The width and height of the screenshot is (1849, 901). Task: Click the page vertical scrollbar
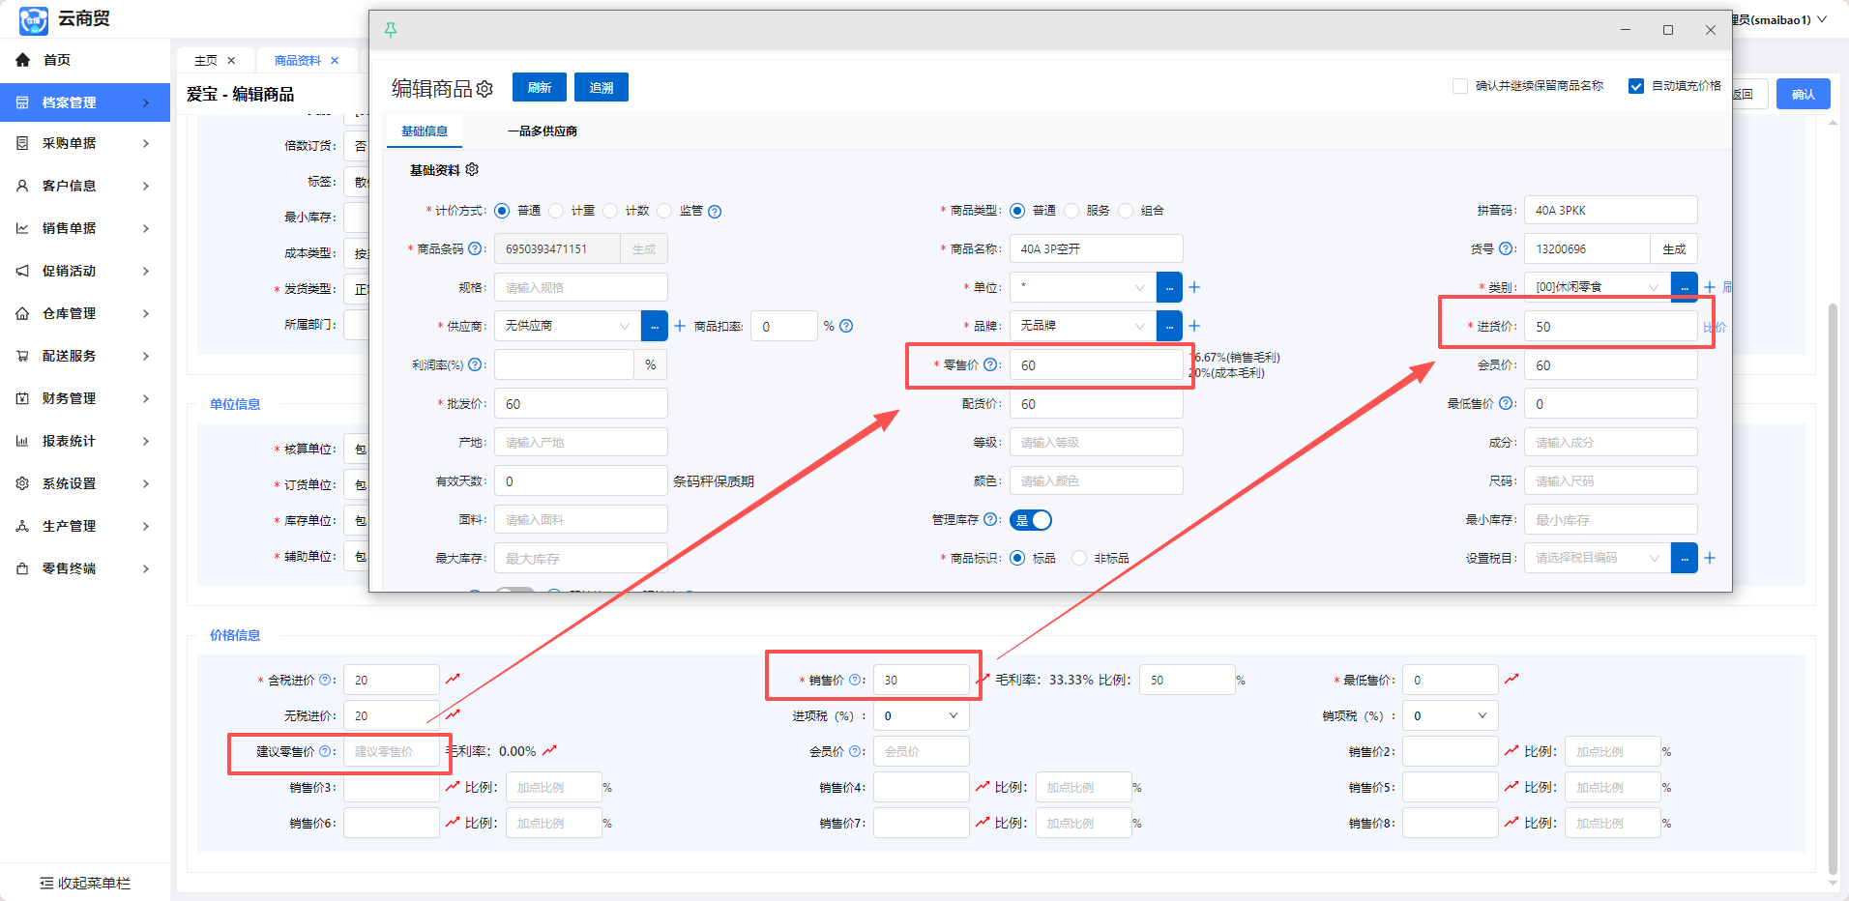click(x=1833, y=590)
